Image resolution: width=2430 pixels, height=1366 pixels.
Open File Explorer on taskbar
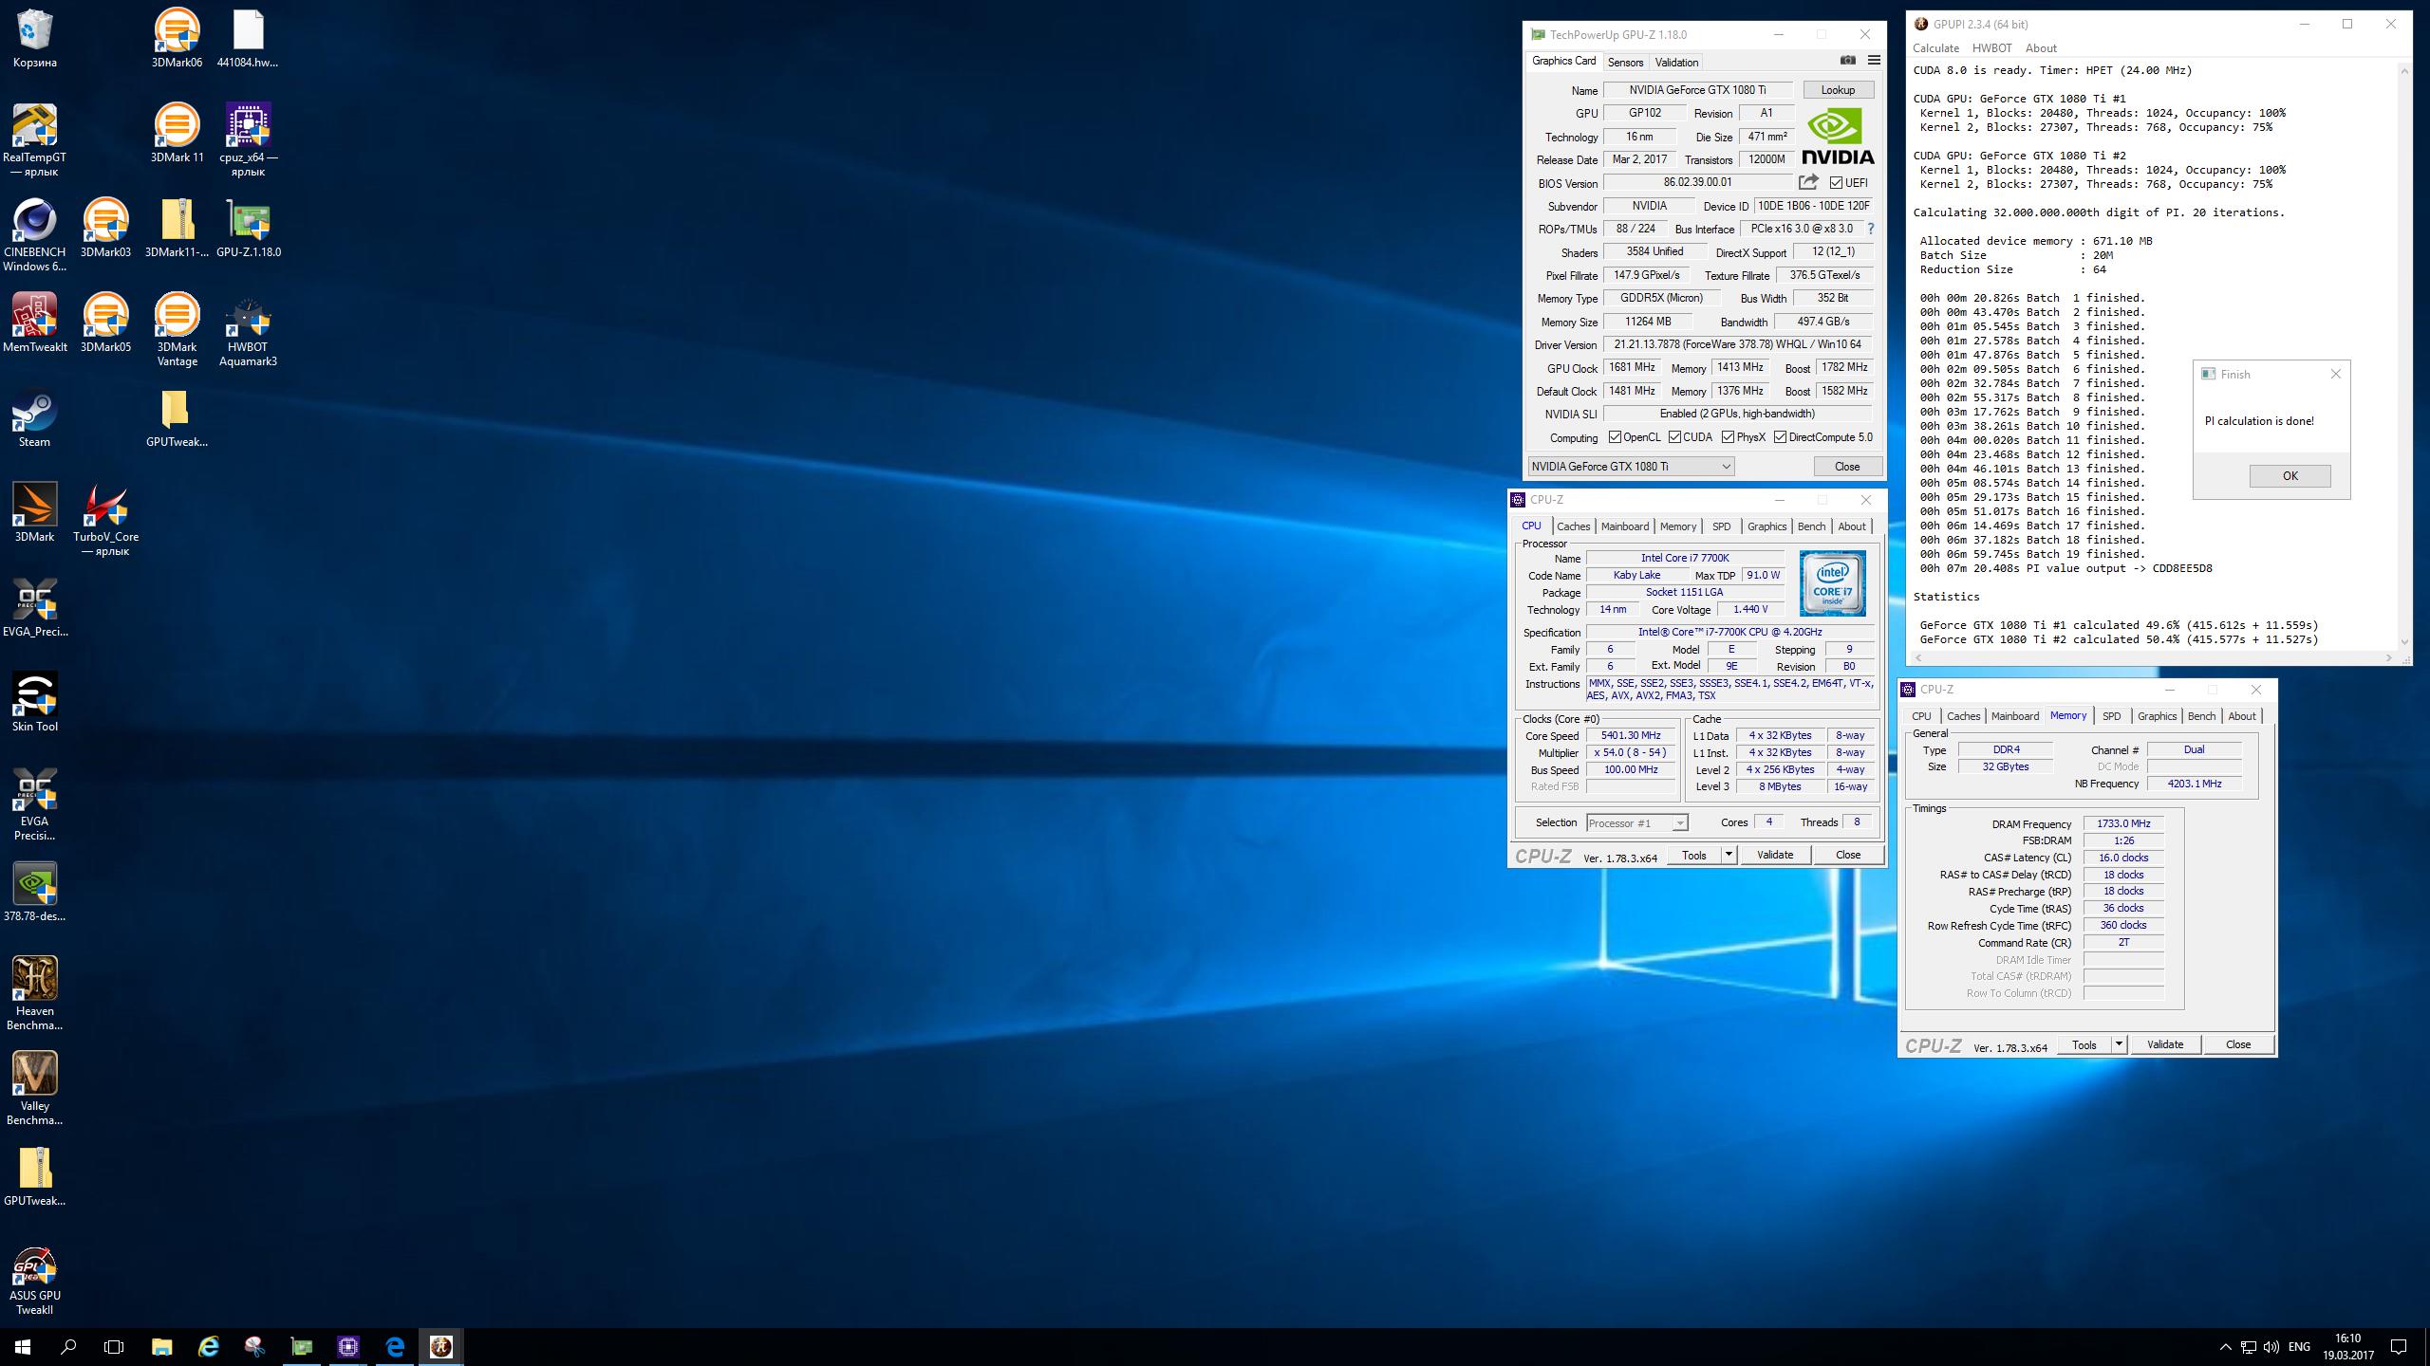pyautogui.click(x=161, y=1346)
